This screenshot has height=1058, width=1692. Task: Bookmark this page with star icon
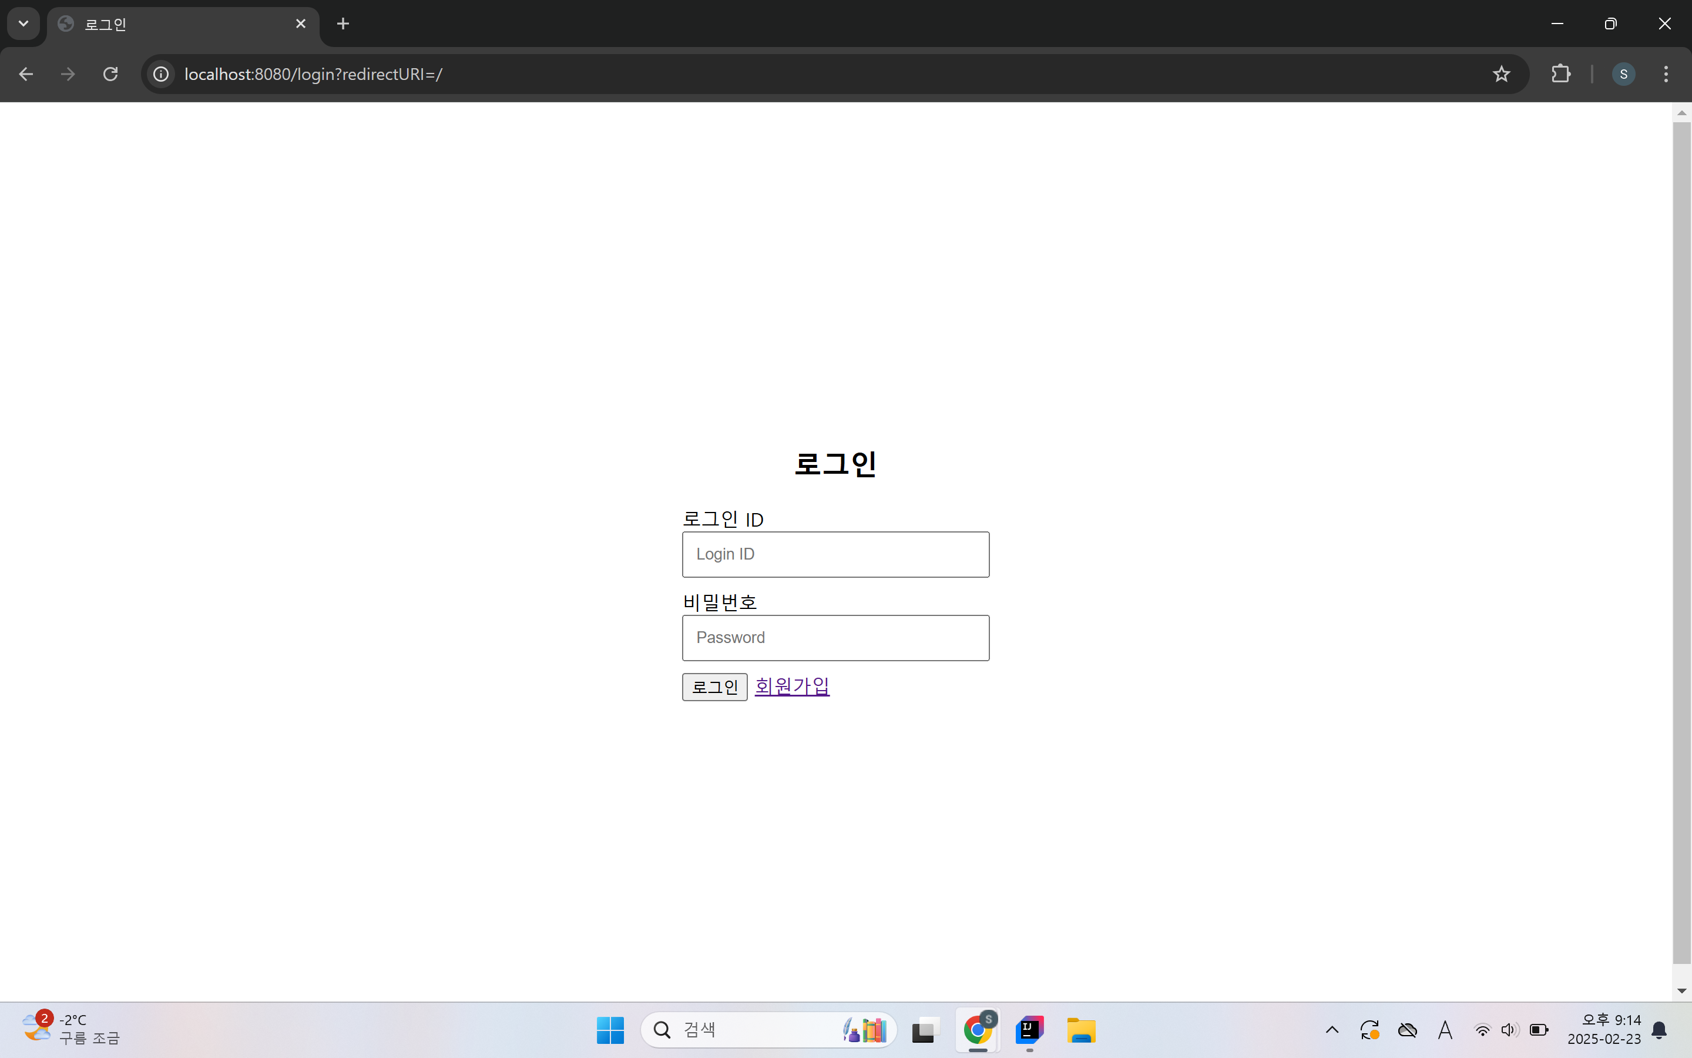click(x=1501, y=74)
